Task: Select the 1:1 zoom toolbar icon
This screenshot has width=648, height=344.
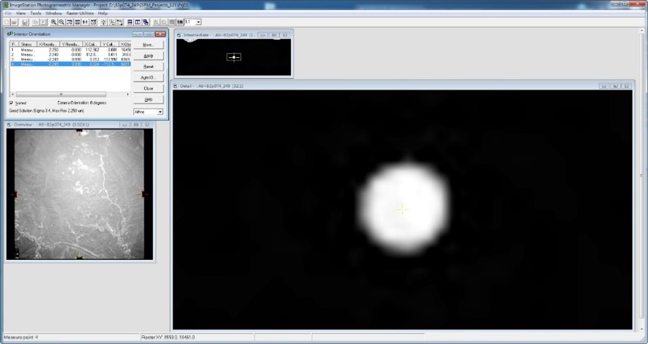Action: coord(85,22)
